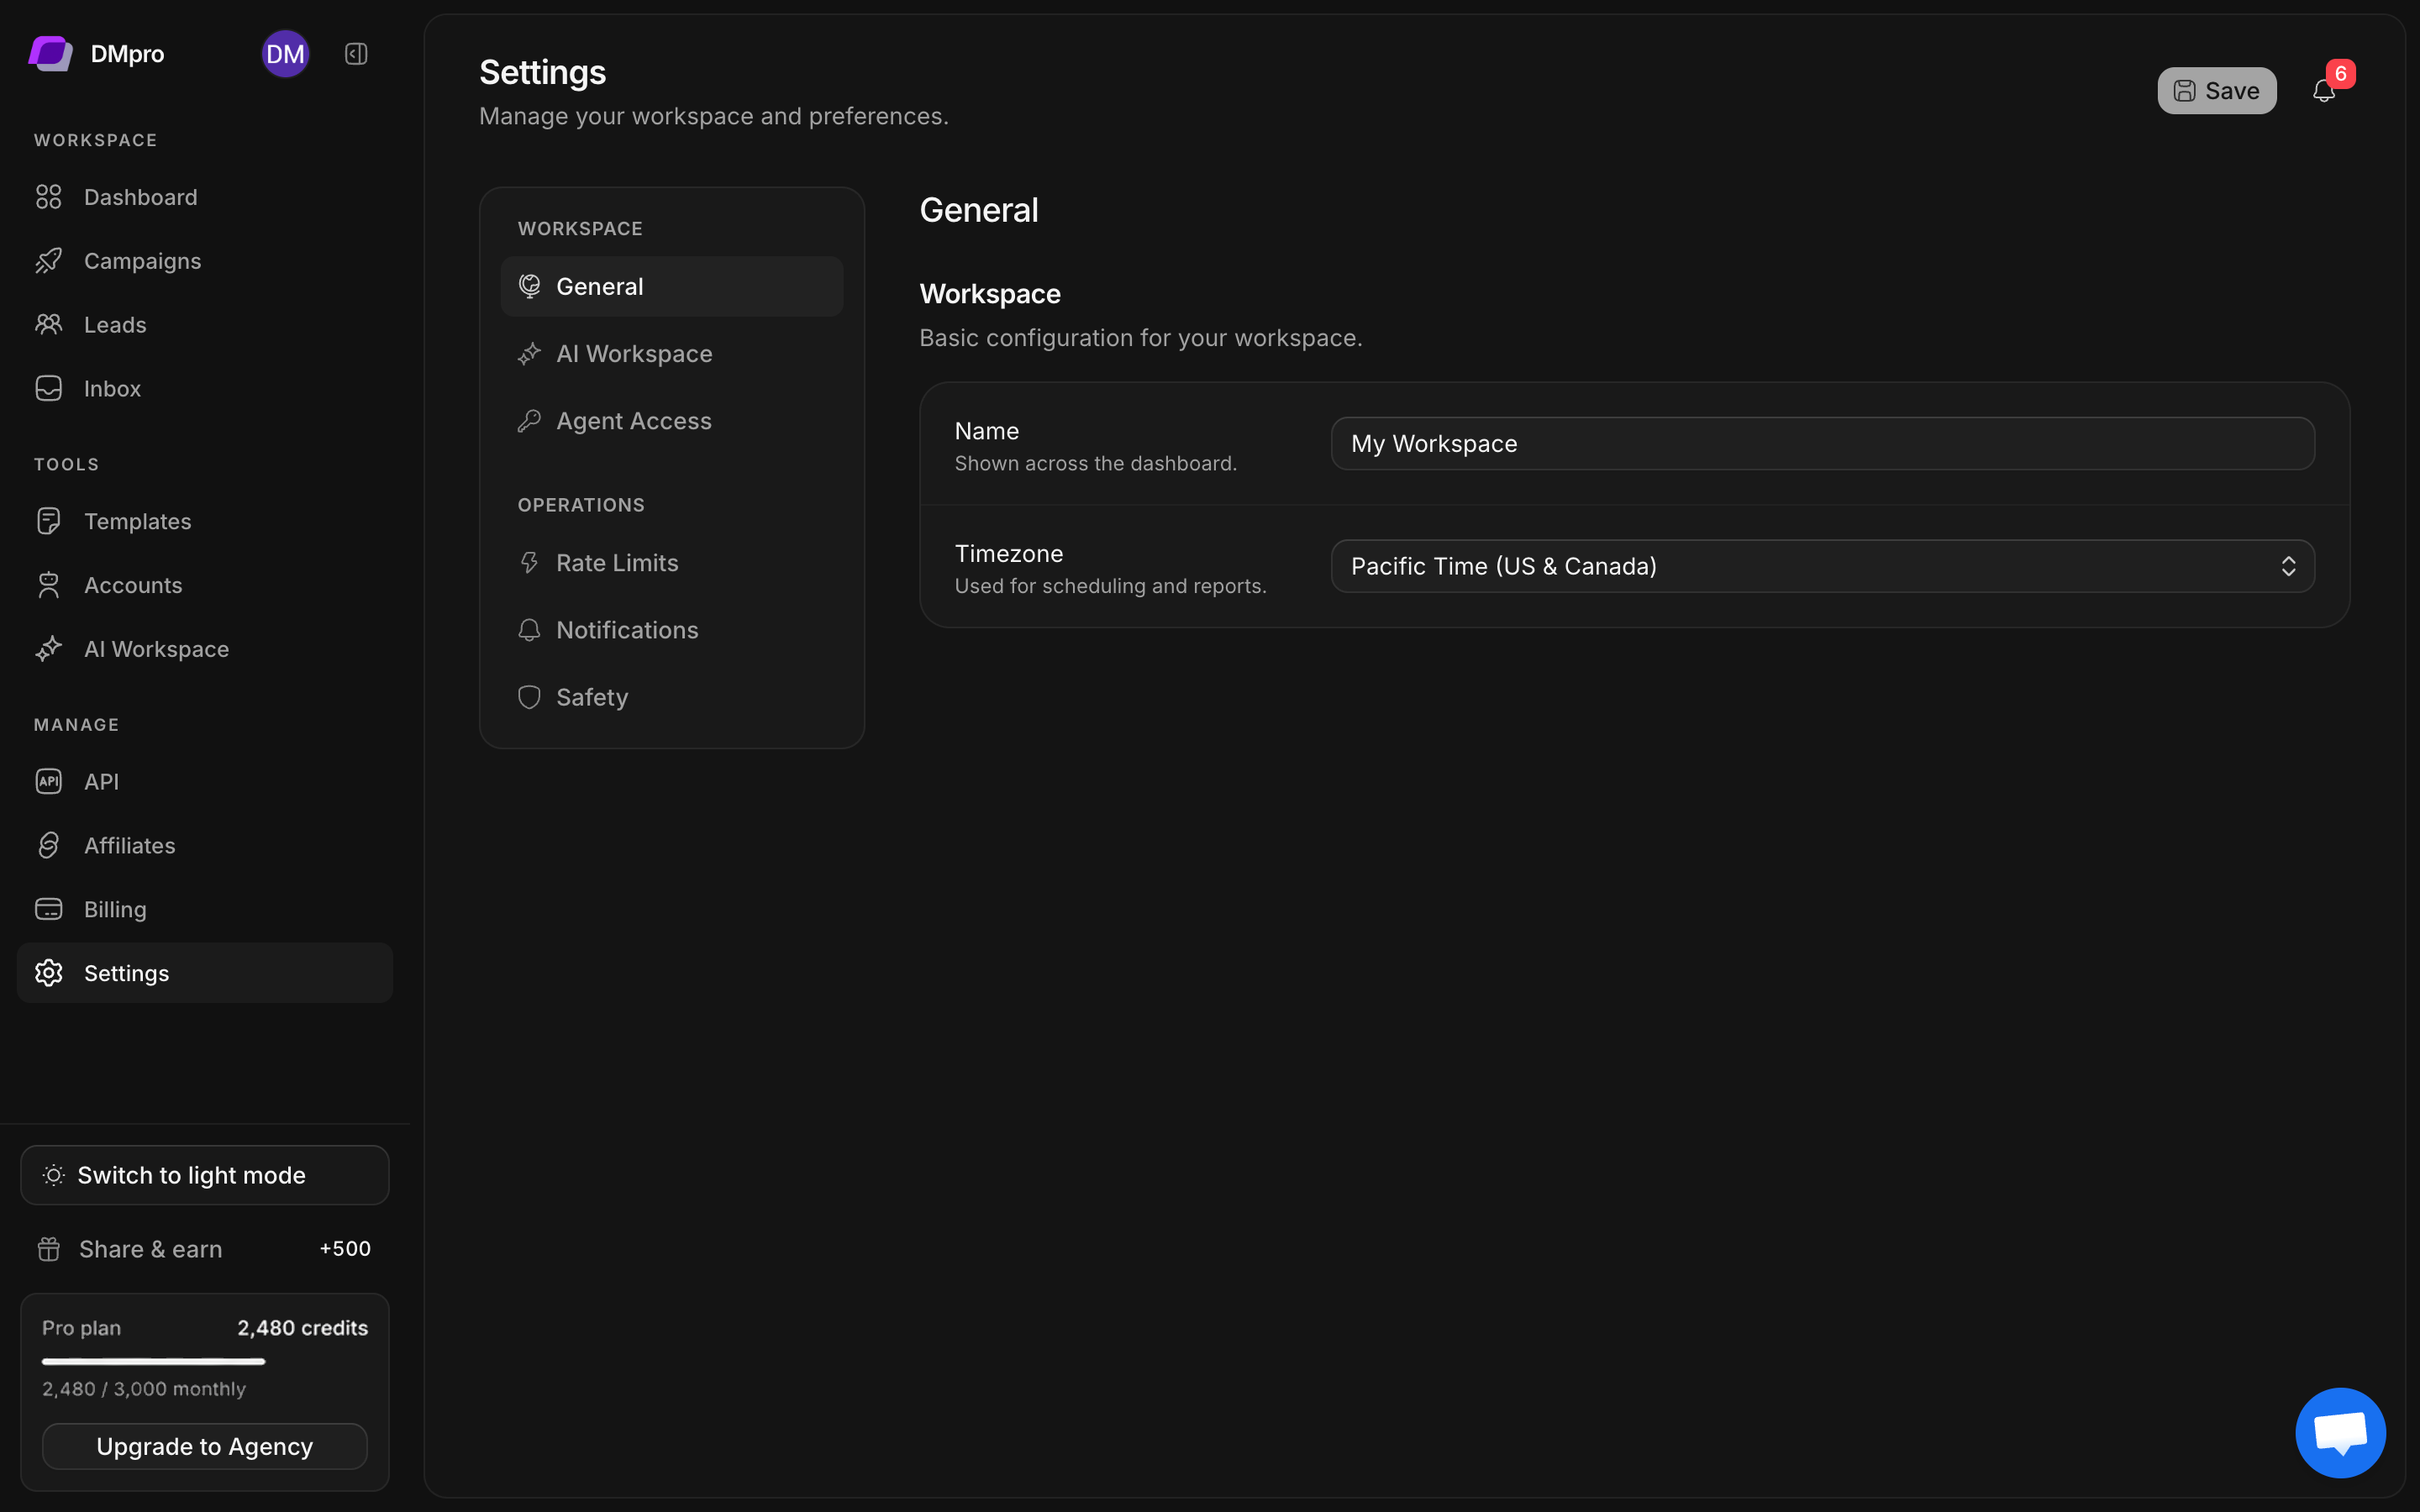This screenshot has width=2420, height=1512.
Task: Click 'Basic configuration for your workspace.' text
Action: coord(1141,338)
